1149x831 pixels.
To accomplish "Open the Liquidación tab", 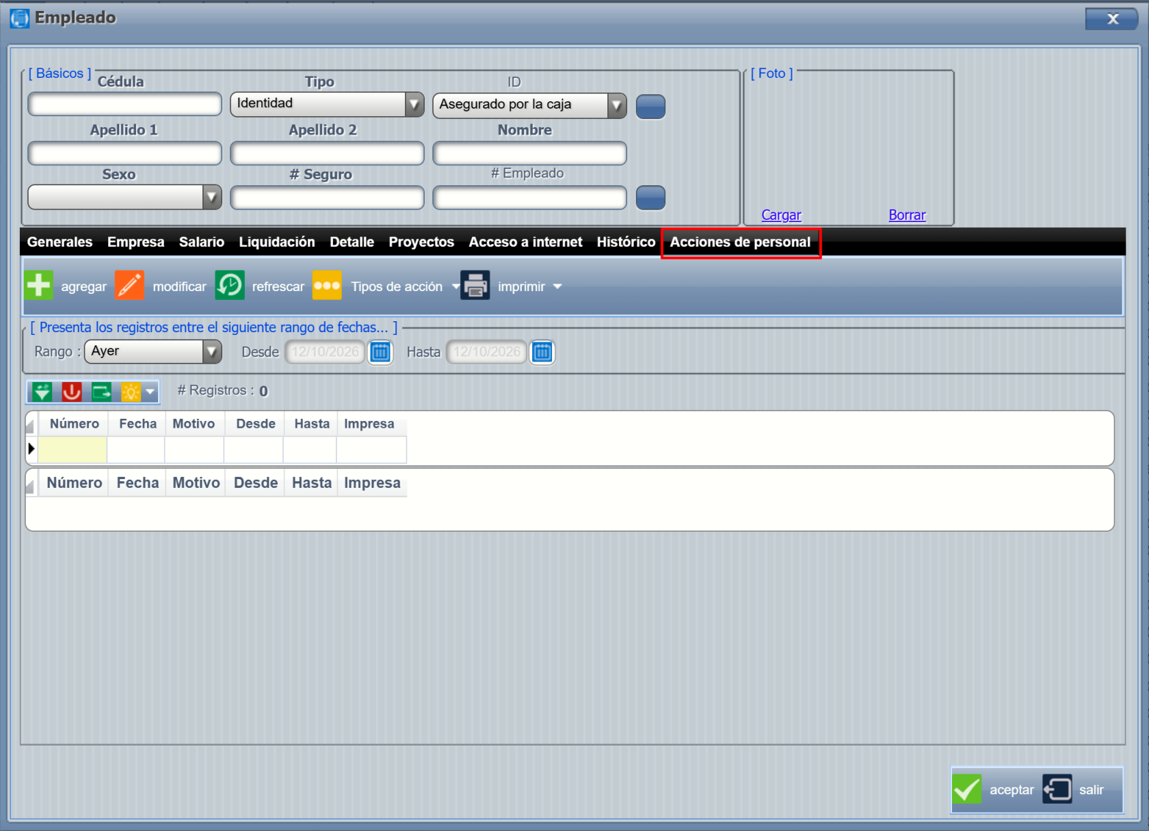I will tap(277, 242).
